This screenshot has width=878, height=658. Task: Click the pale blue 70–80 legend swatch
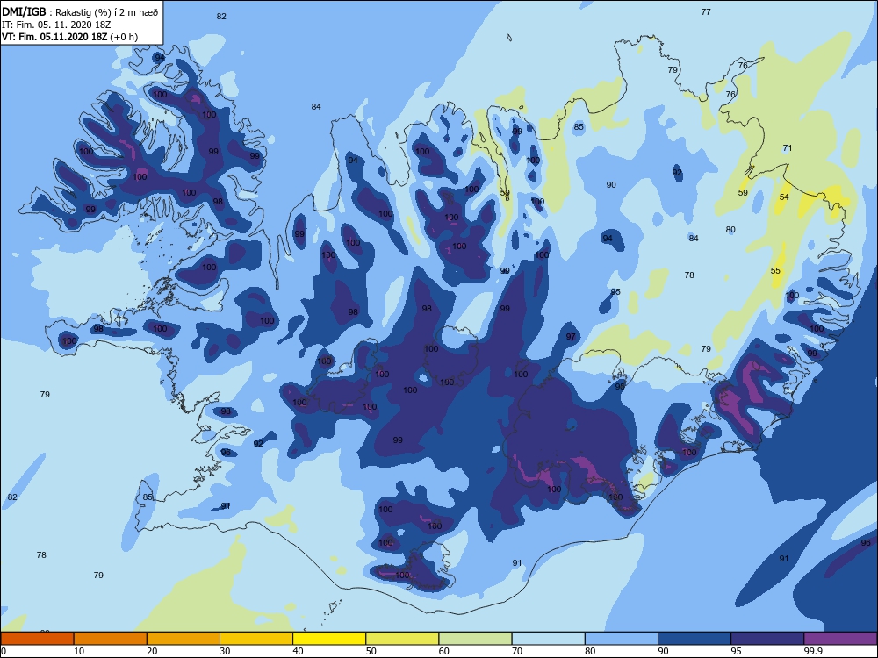(x=548, y=639)
